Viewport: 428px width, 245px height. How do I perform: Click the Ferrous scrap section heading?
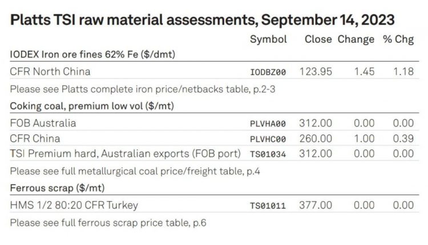(x=57, y=188)
